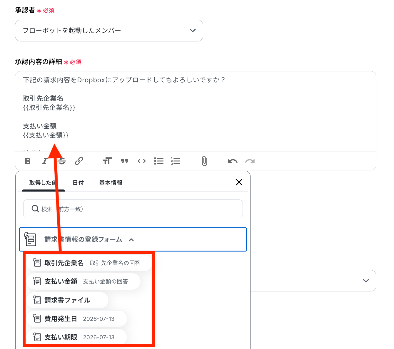The image size is (394, 349).
Task: Insert the 請求書ファイル value
Action: 68,300
